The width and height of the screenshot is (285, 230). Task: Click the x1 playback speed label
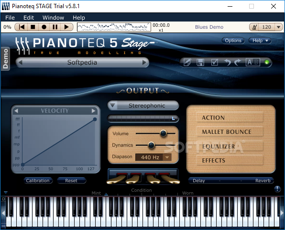tap(161, 30)
